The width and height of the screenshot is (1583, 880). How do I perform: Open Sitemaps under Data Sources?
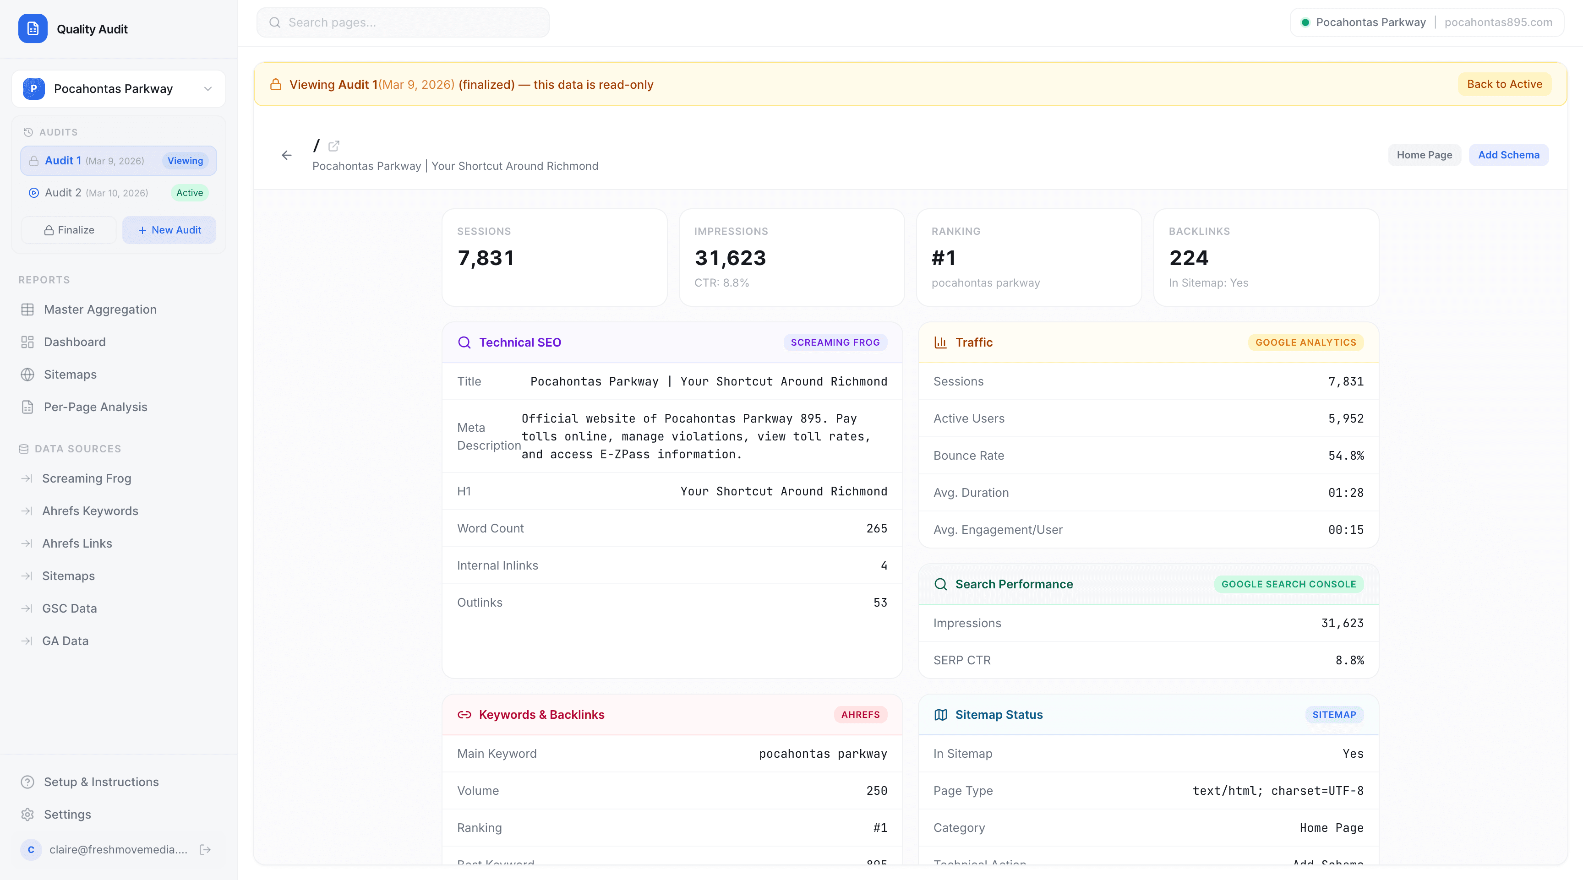tap(119, 576)
